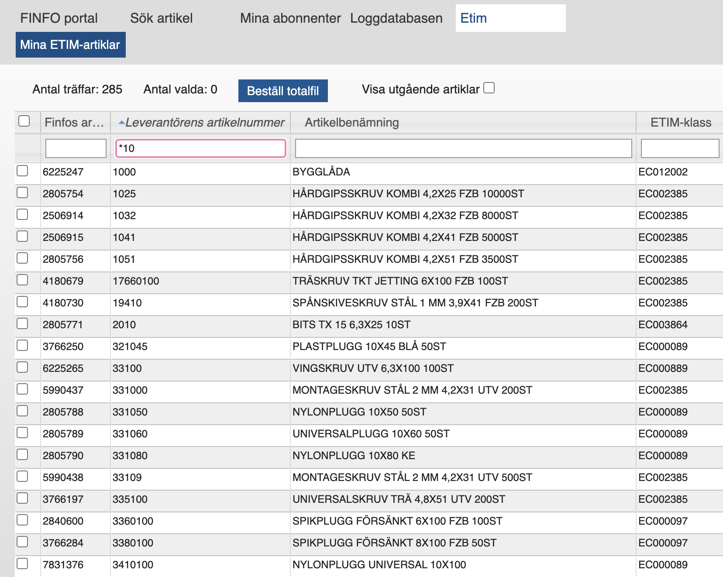Image resolution: width=723 pixels, height=577 pixels.
Task: Focus the Finfos artikelnummer filter field
Action: tap(76, 148)
